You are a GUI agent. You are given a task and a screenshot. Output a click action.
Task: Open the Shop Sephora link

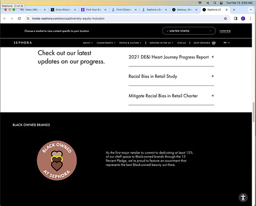click(201, 43)
